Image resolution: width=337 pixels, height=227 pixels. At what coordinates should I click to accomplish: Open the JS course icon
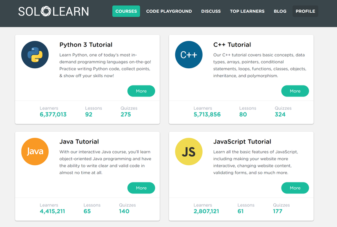coord(189,151)
